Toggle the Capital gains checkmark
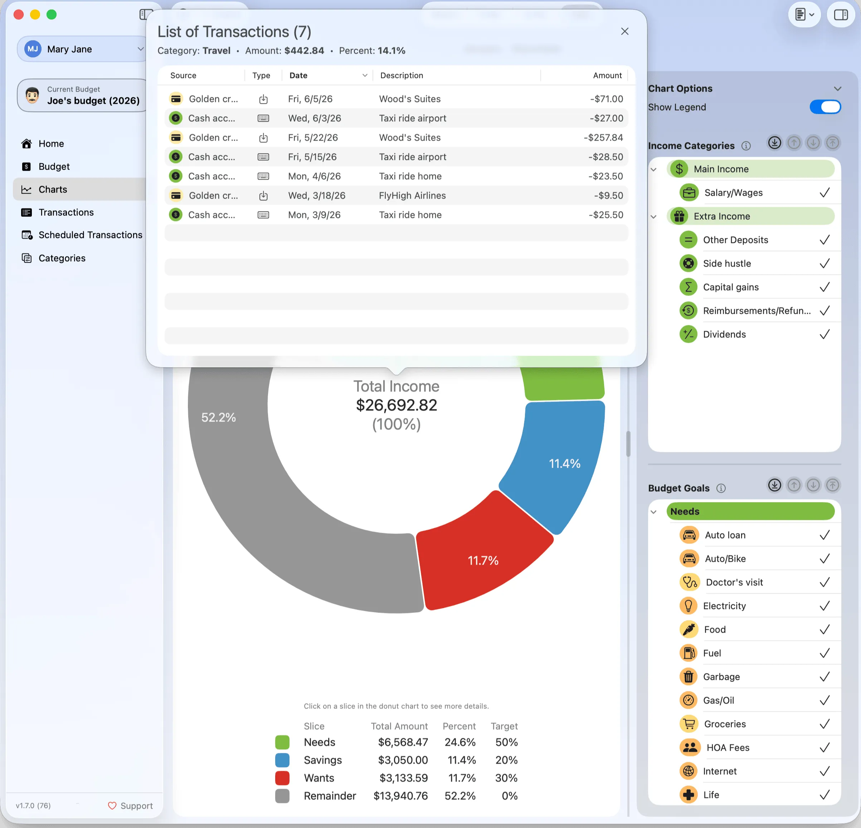Image resolution: width=861 pixels, height=828 pixels. tap(824, 287)
